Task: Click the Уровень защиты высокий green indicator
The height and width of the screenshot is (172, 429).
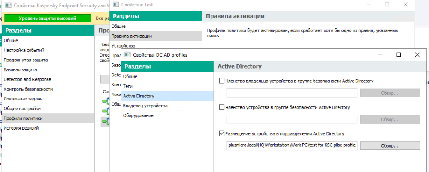Action: coord(48,18)
